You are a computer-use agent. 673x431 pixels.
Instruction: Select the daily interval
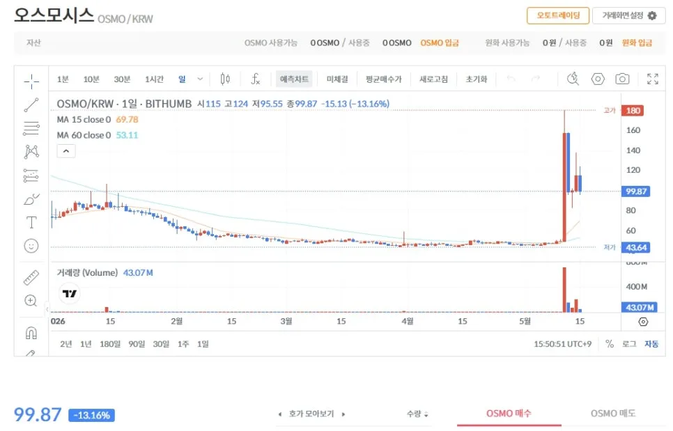point(182,79)
